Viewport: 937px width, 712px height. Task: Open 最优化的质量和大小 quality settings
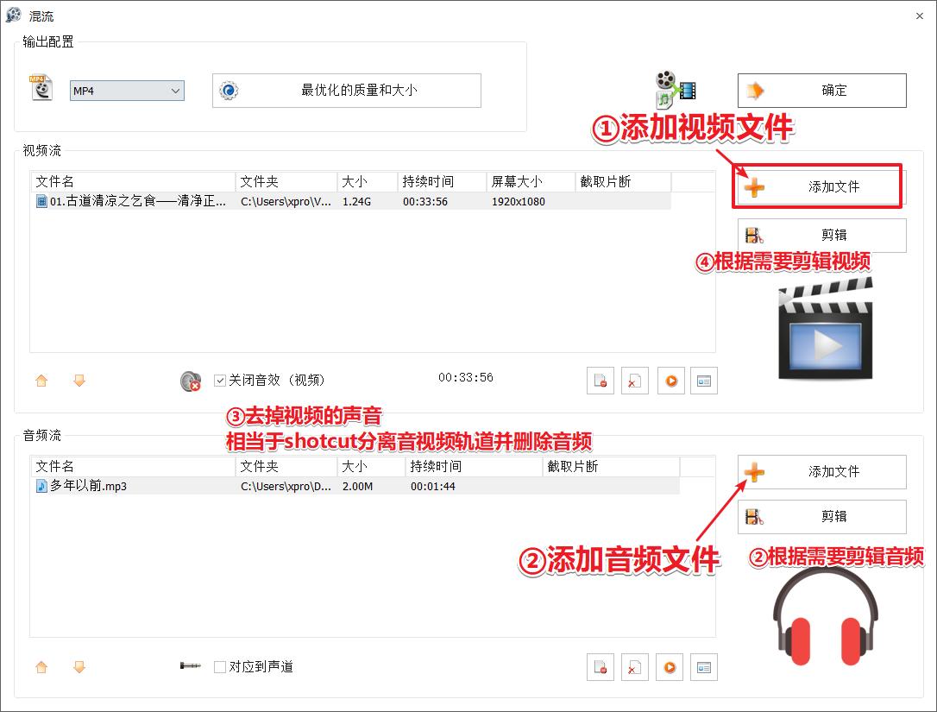(346, 90)
